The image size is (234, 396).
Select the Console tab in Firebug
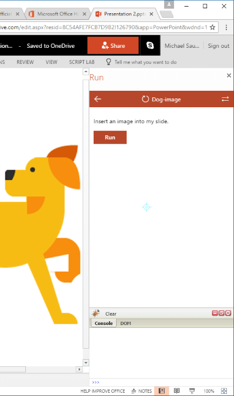tap(104, 323)
